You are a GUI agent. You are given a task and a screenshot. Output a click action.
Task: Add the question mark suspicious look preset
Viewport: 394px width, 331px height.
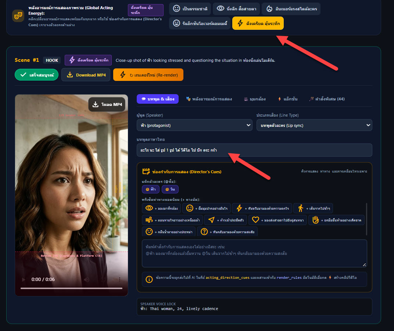(228, 232)
